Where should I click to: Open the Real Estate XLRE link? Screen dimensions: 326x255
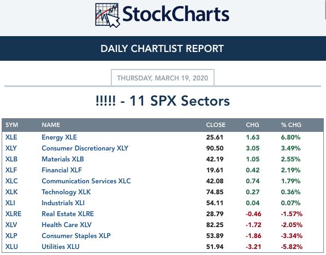[x=68, y=214]
